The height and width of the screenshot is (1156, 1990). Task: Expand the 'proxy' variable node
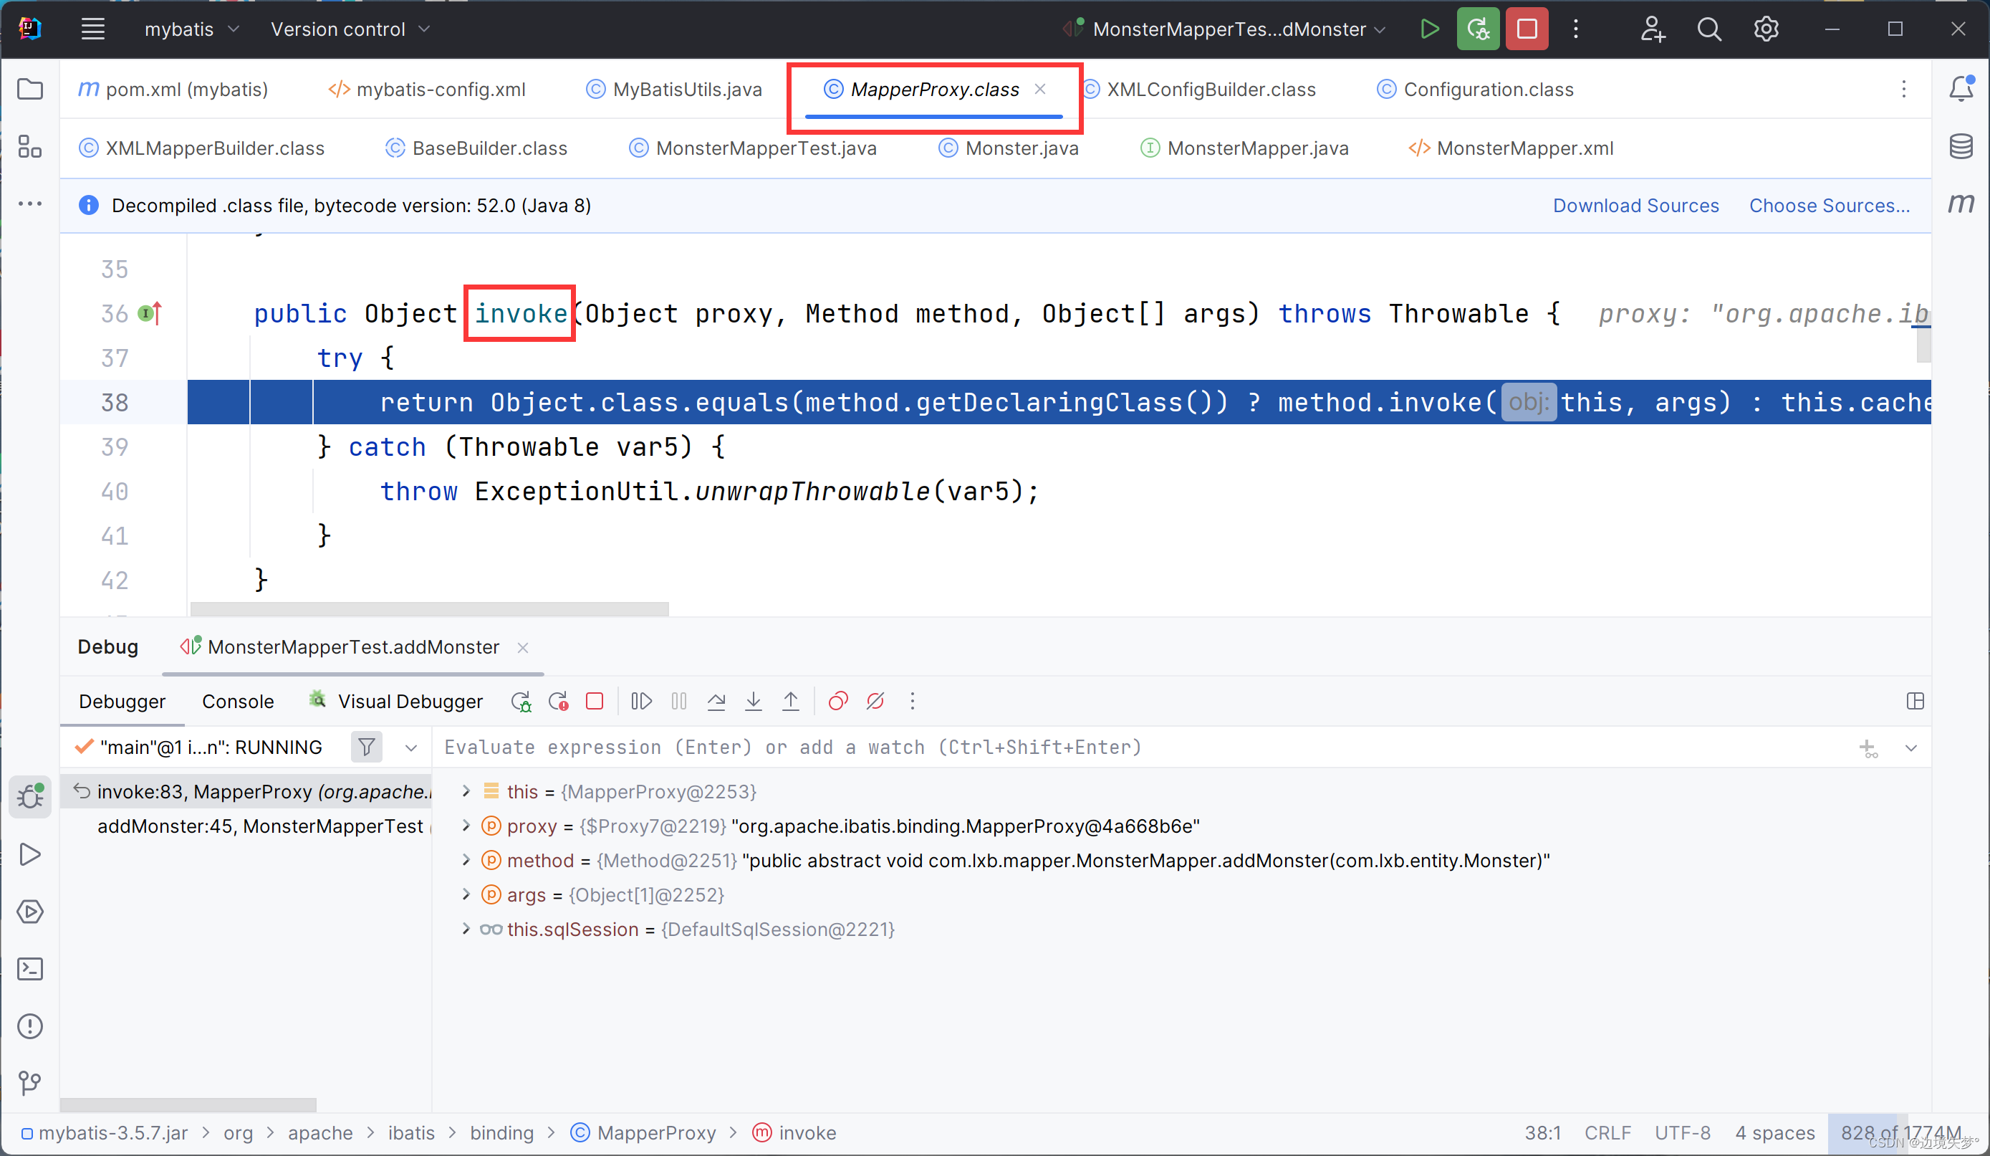[x=466, y=826]
